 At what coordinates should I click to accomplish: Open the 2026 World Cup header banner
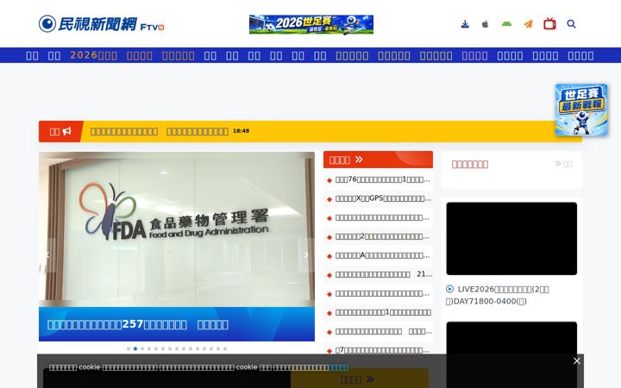click(x=311, y=24)
